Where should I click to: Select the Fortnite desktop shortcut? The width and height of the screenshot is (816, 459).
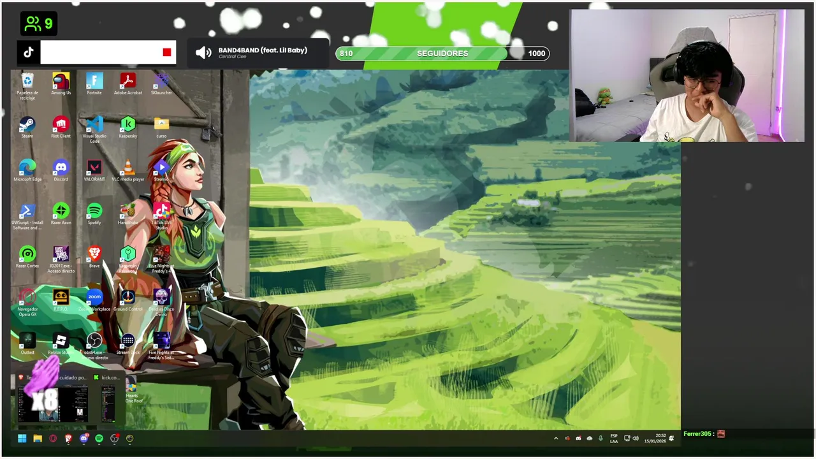coord(94,84)
